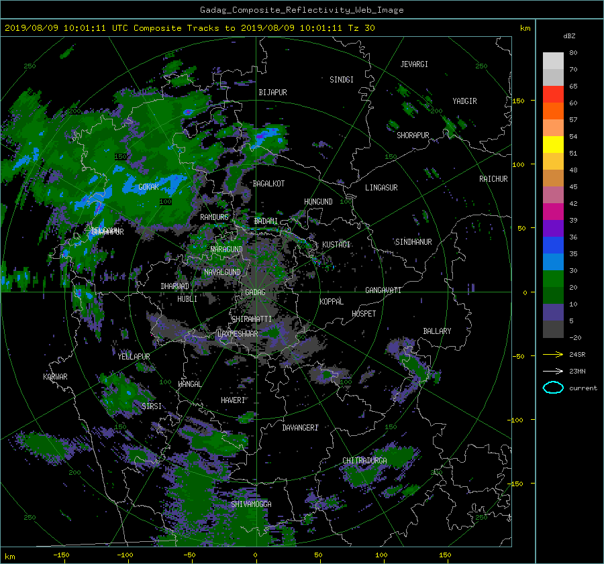The image size is (604, 564).
Task: Click the dBZ legend heading
Action: click(x=569, y=36)
